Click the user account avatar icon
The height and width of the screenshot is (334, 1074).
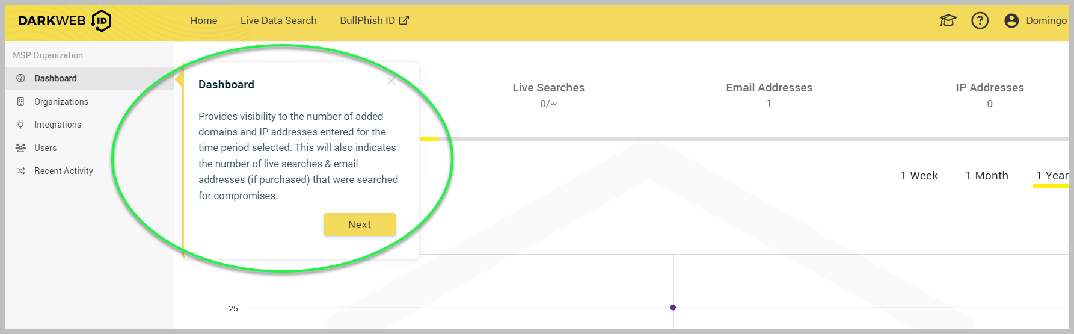tap(1011, 21)
